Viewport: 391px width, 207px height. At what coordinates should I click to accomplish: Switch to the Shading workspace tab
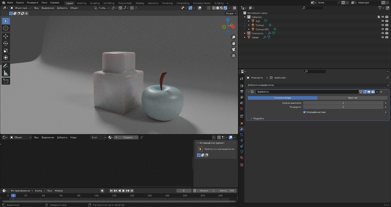[140, 3]
